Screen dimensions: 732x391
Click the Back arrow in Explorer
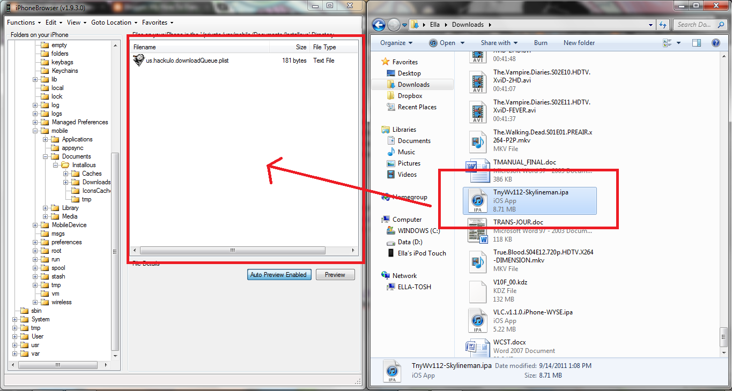379,25
